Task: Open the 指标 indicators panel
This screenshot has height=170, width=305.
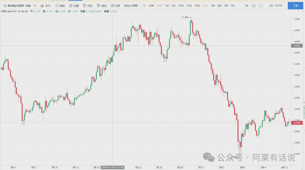Action: [x=60, y=6]
